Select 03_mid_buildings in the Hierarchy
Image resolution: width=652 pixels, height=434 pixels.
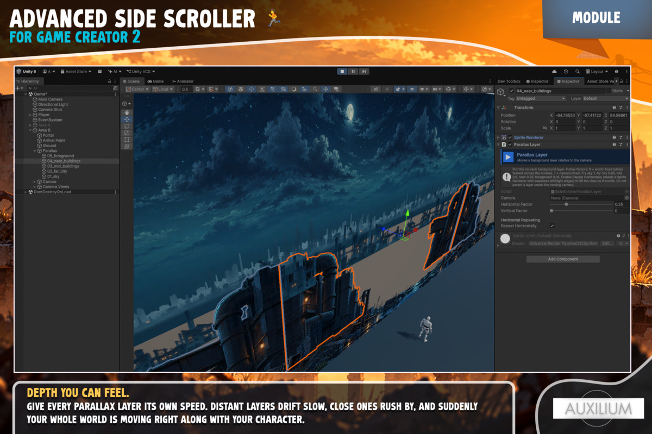point(63,166)
